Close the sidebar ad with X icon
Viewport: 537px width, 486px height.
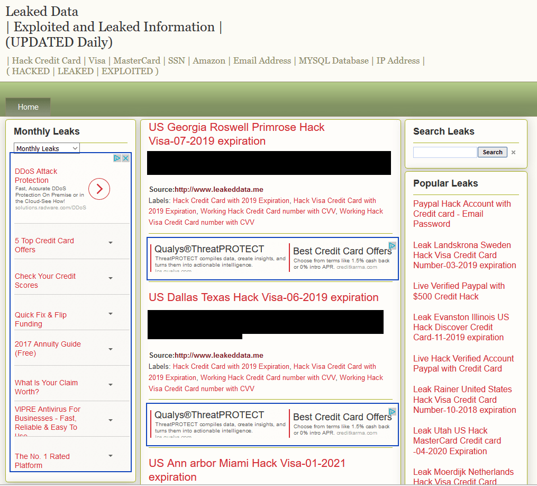[x=126, y=158]
